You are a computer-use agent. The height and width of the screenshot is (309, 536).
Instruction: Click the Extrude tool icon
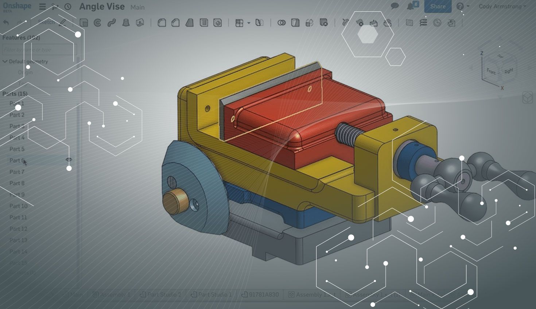[x=84, y=23]
